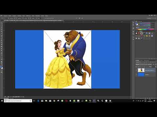This screenshot has width=157, height=117.
Task: Open the Mail app on the taskbar
Action: (x=42, y=101)
